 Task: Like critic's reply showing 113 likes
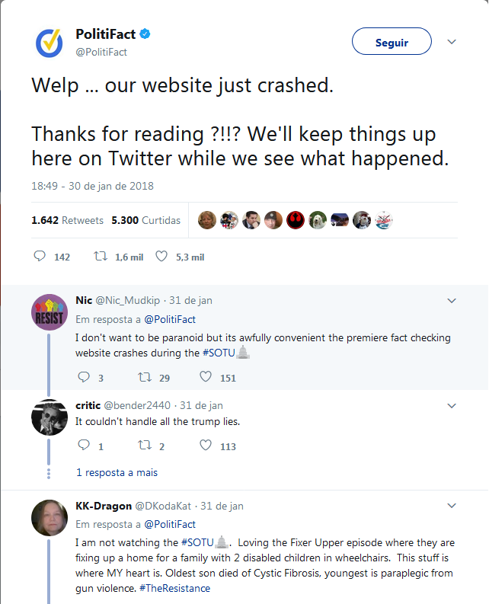tap(206, 446)
